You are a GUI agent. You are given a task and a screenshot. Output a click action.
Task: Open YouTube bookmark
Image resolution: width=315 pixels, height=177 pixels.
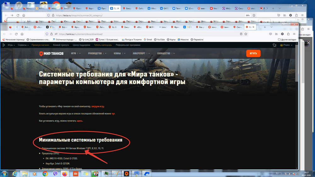pyautogui.click(x=159, y=40)
